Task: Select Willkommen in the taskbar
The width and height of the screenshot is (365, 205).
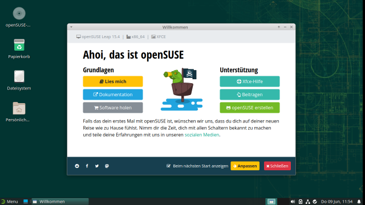Action: [x=60, y=202]
